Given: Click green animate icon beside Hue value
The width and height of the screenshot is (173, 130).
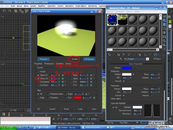Looking at the screenshot, I should [x=94, y=98].
